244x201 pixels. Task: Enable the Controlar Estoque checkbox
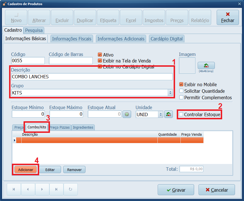point(181,114)
